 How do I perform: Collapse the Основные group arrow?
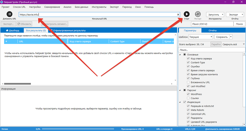coord(180,55)
